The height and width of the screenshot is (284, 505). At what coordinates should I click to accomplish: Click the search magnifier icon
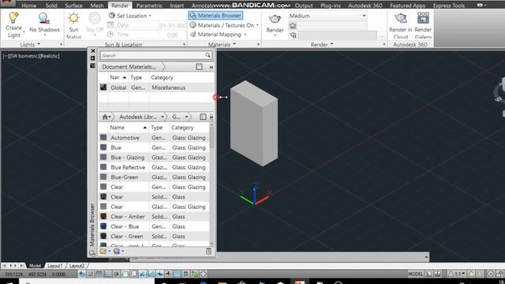pos(208,55)
